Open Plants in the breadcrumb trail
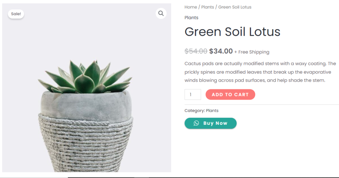Image resolution: width=339 pixels, height=178 pixels. 208,7
